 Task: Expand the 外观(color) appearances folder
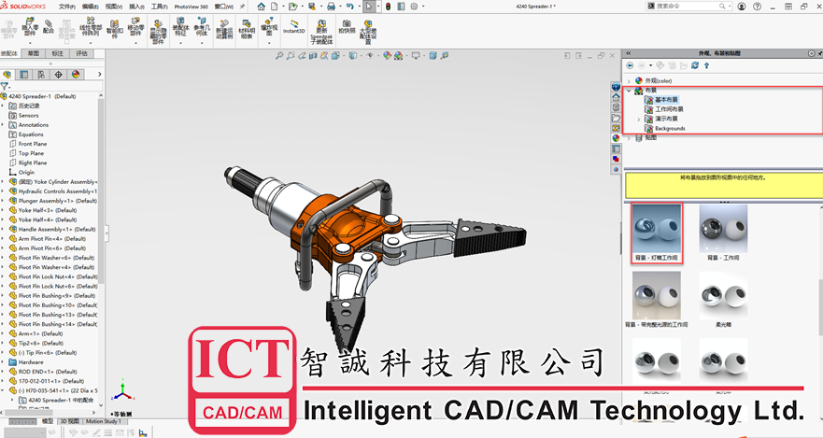click(x=629, y=80)
